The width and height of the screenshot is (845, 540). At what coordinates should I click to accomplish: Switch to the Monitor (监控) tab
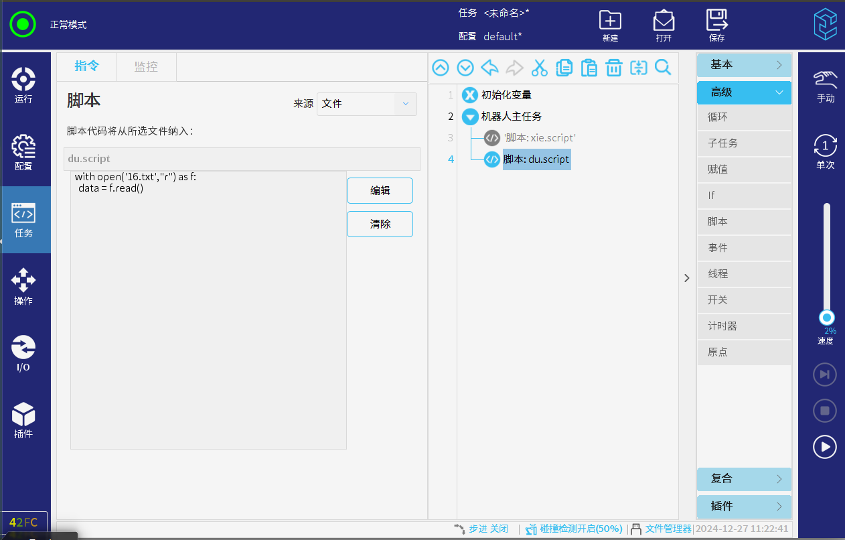pos(146,66)
